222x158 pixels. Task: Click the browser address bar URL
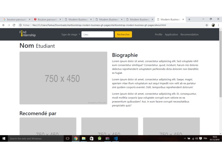[99, 25]
